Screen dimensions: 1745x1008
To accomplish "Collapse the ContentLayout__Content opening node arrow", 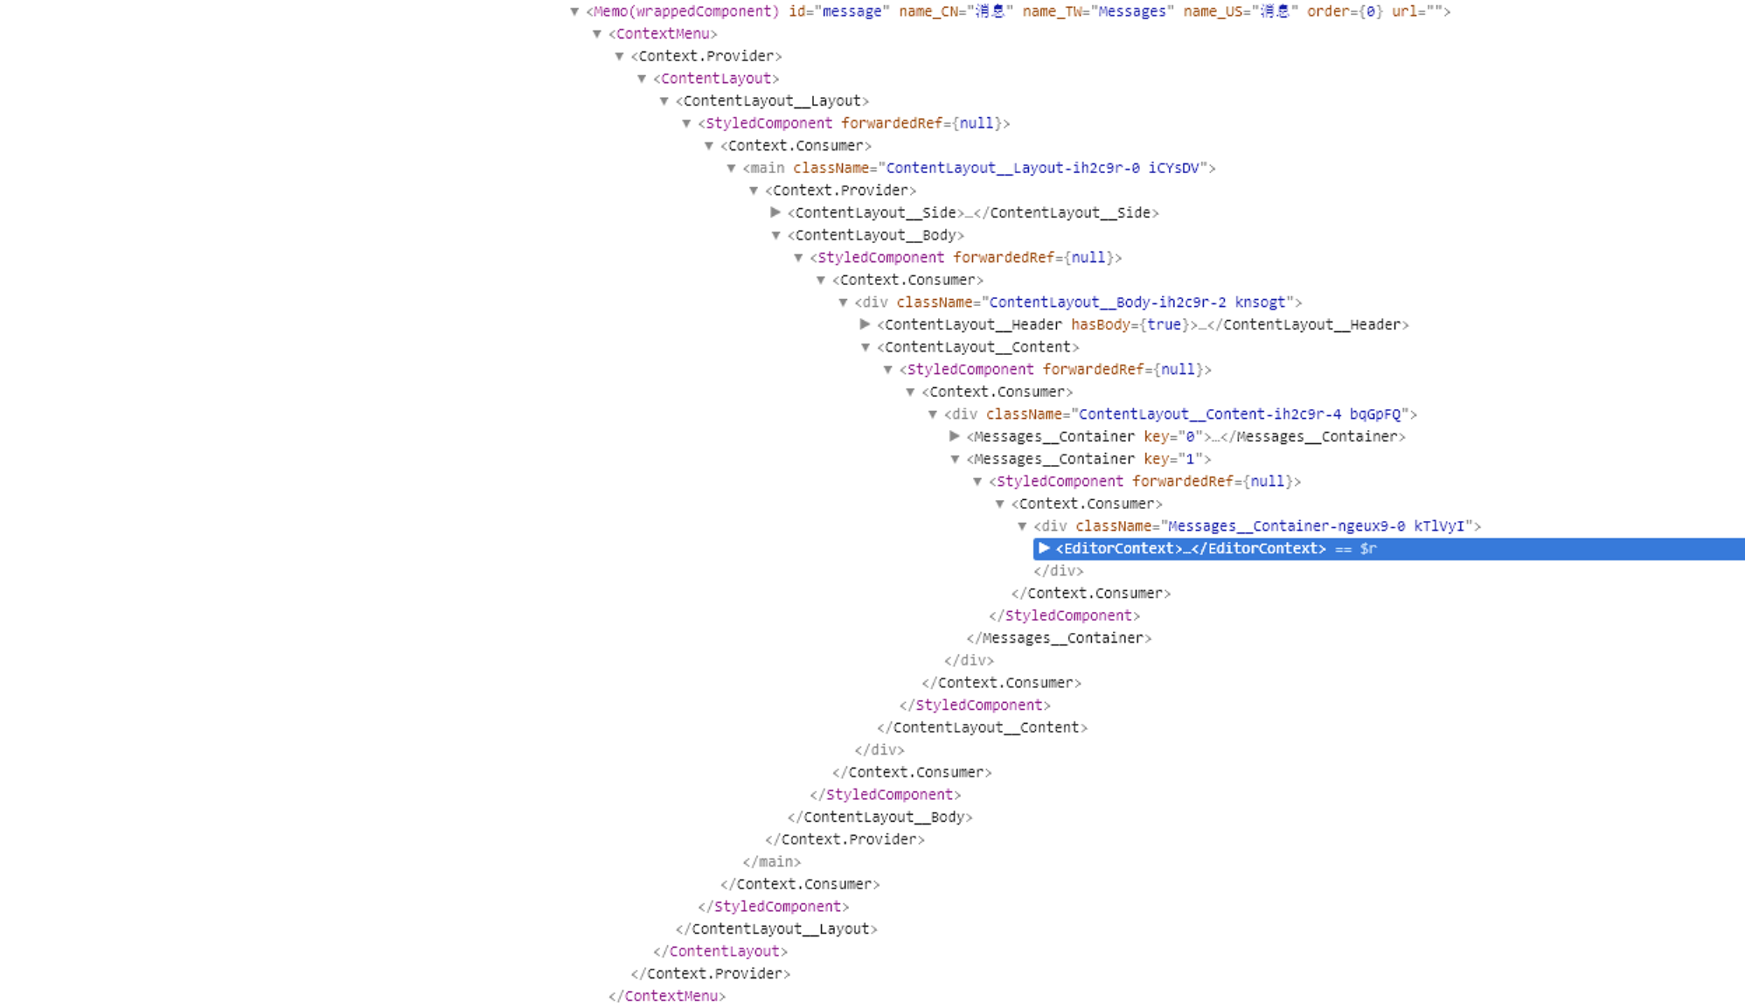I will tap(866, 347).
